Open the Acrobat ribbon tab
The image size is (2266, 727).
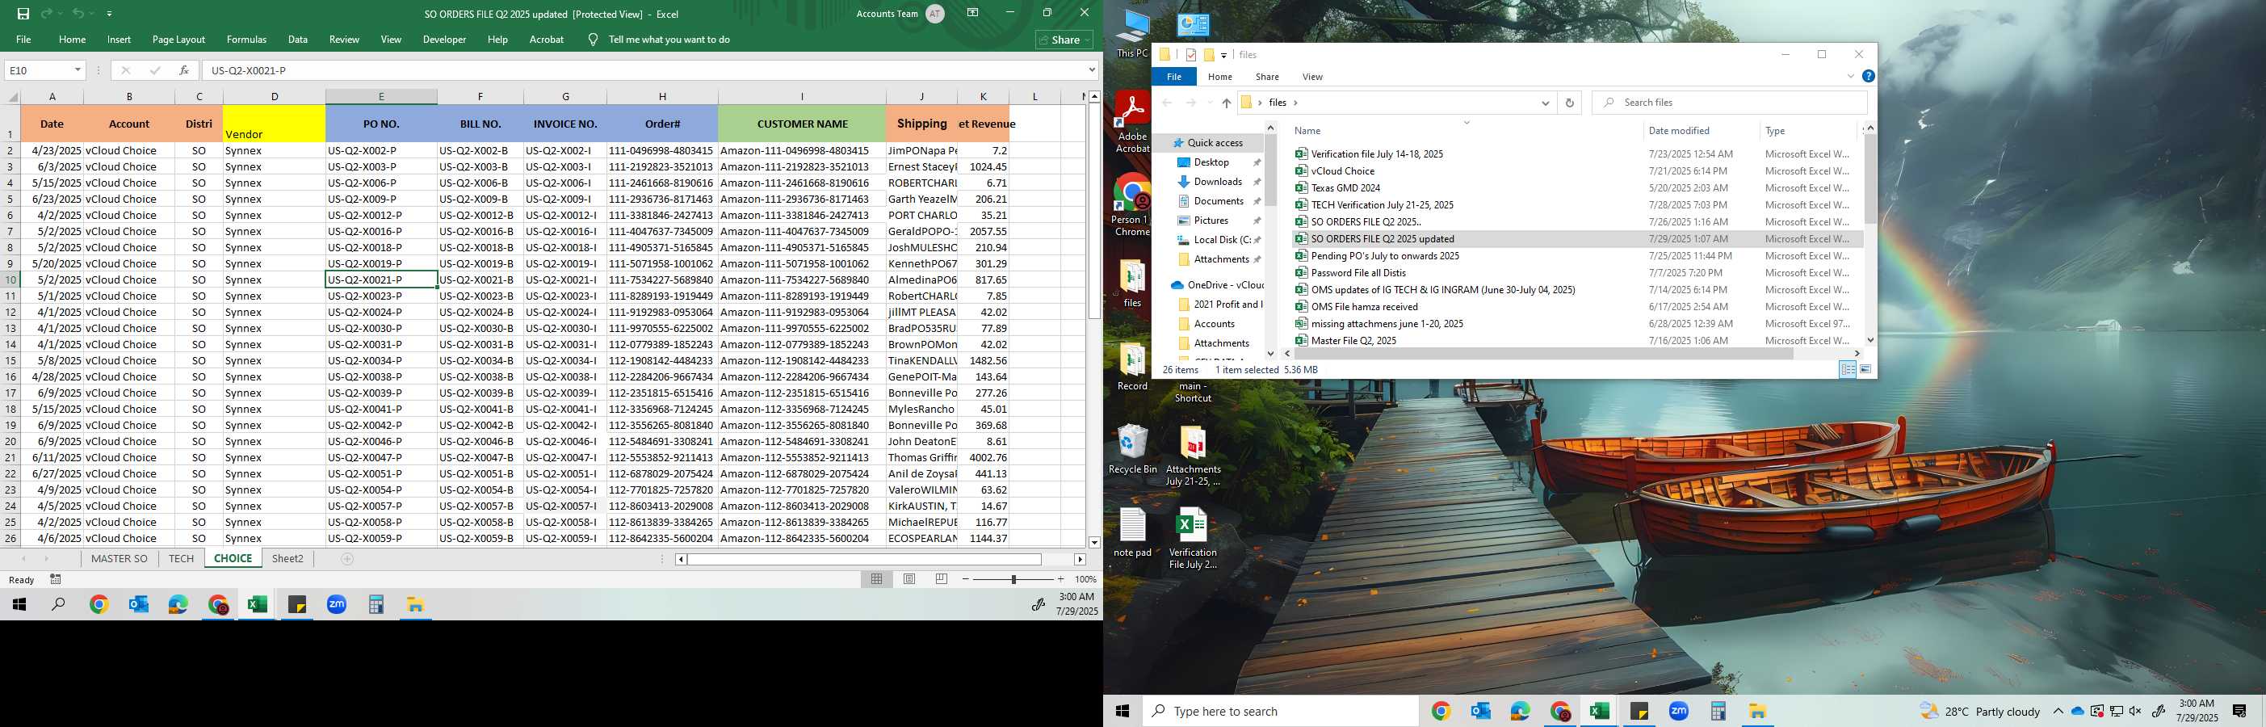point(546,40)
